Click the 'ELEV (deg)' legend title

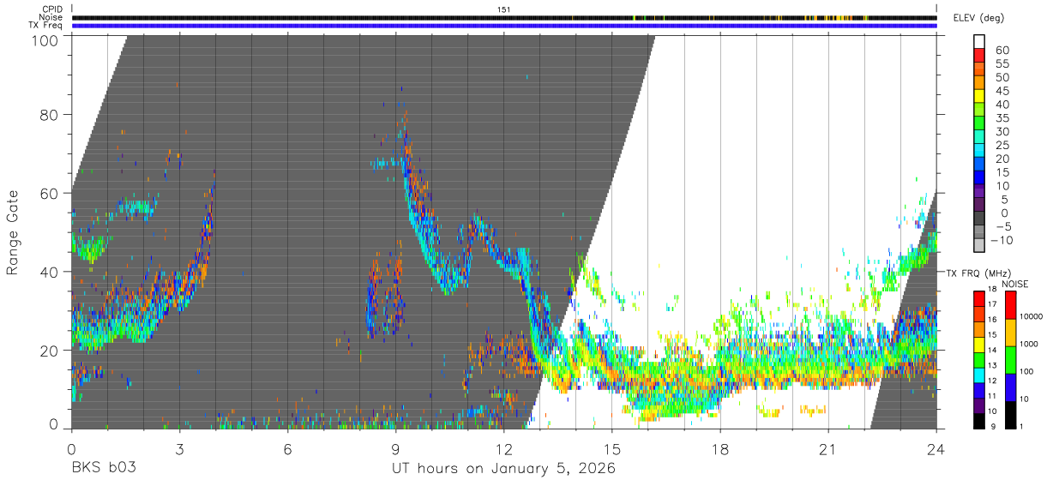point(978,18)
